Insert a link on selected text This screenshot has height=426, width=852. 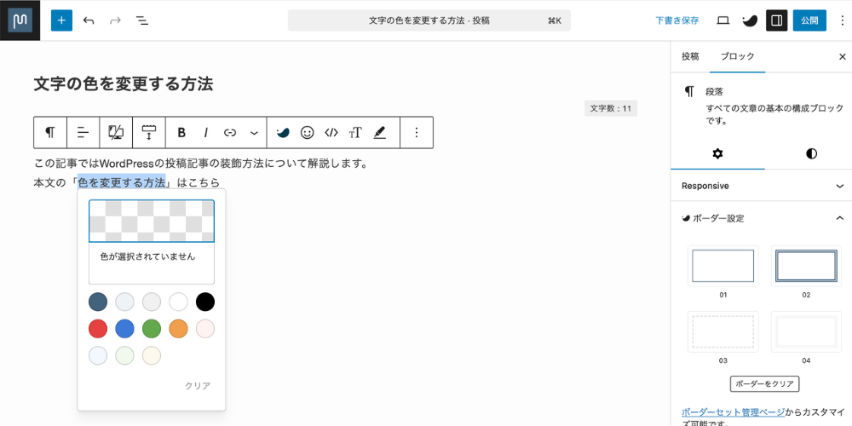point(230,133)
